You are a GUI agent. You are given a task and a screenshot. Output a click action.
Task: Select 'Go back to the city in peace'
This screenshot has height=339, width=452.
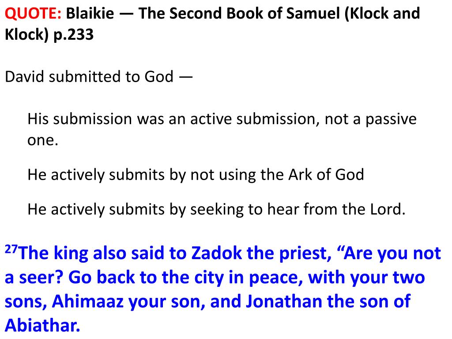(185, 278)
